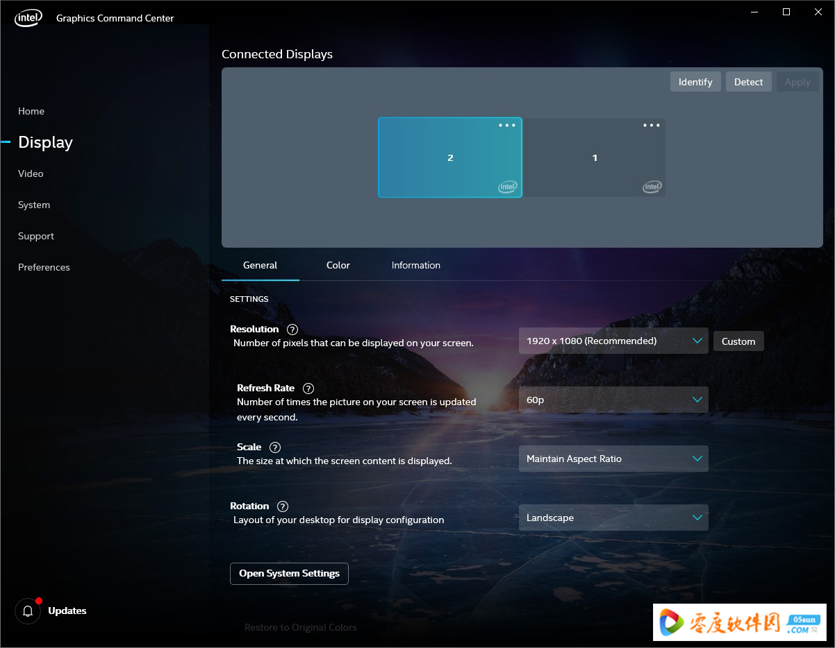Click the help icon next to Refresh Rate
Screen dimensions: 835x648
[x=308, y=388]
